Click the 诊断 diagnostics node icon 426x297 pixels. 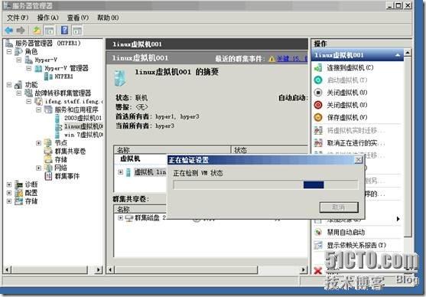(x=19, y=184)
